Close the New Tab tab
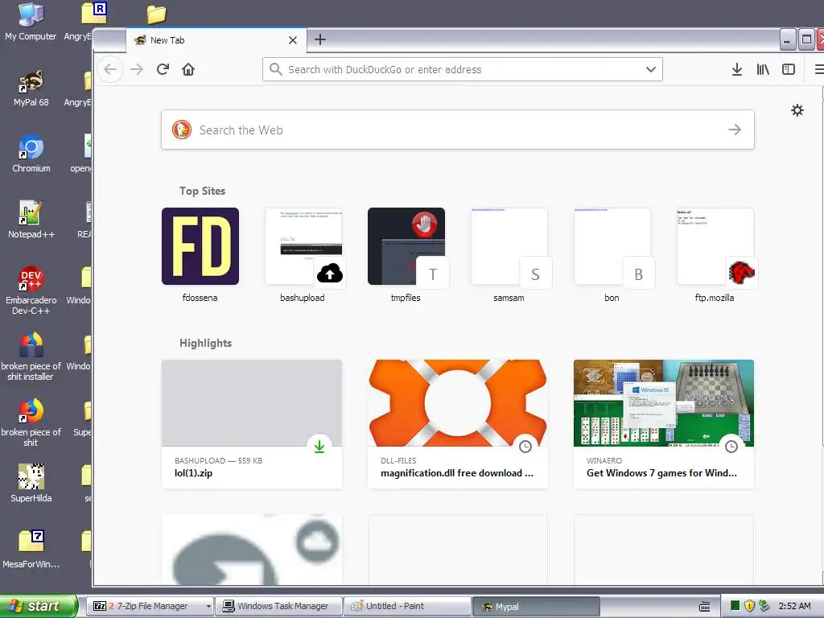The height and width of the screenshot is (618, 824). (293, 40)
